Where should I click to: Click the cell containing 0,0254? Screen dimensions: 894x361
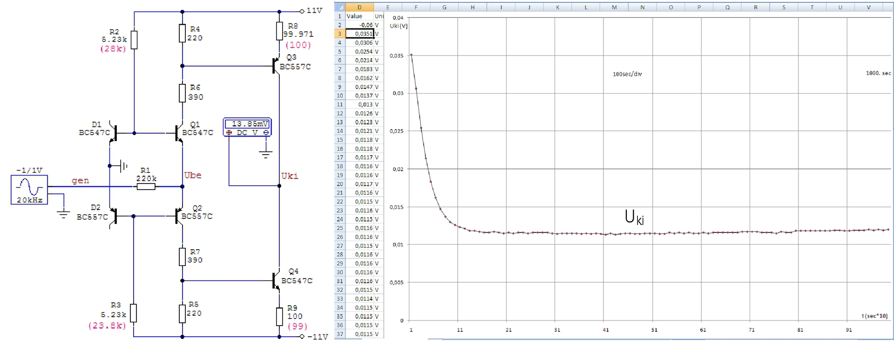359,51
